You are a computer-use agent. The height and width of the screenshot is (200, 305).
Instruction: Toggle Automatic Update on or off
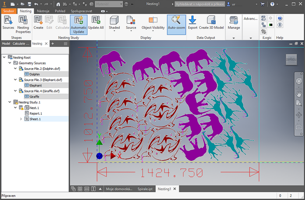coord(79,23)
